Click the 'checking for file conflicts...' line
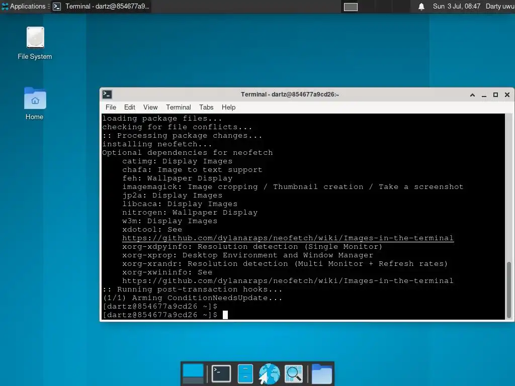This screenshot has height=386, width=515. click(178, 127)
